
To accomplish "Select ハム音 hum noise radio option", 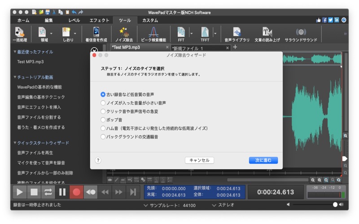I will point(103,128).
